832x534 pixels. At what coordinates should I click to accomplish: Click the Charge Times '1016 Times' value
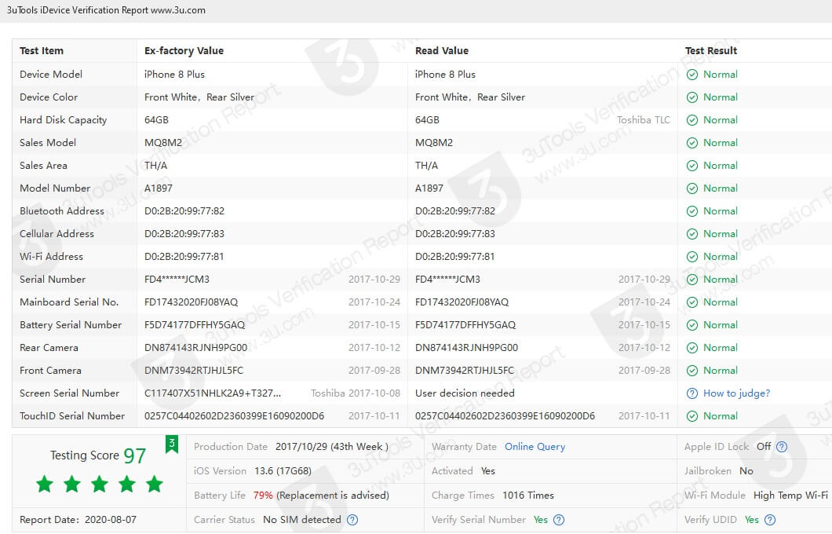click(x=528, y=496)
